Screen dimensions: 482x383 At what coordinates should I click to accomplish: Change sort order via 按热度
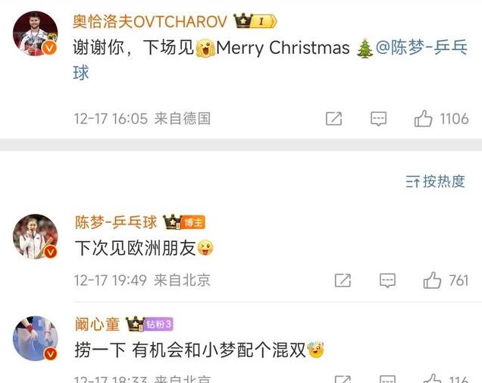pyautogui.click(x=435, y=181)
